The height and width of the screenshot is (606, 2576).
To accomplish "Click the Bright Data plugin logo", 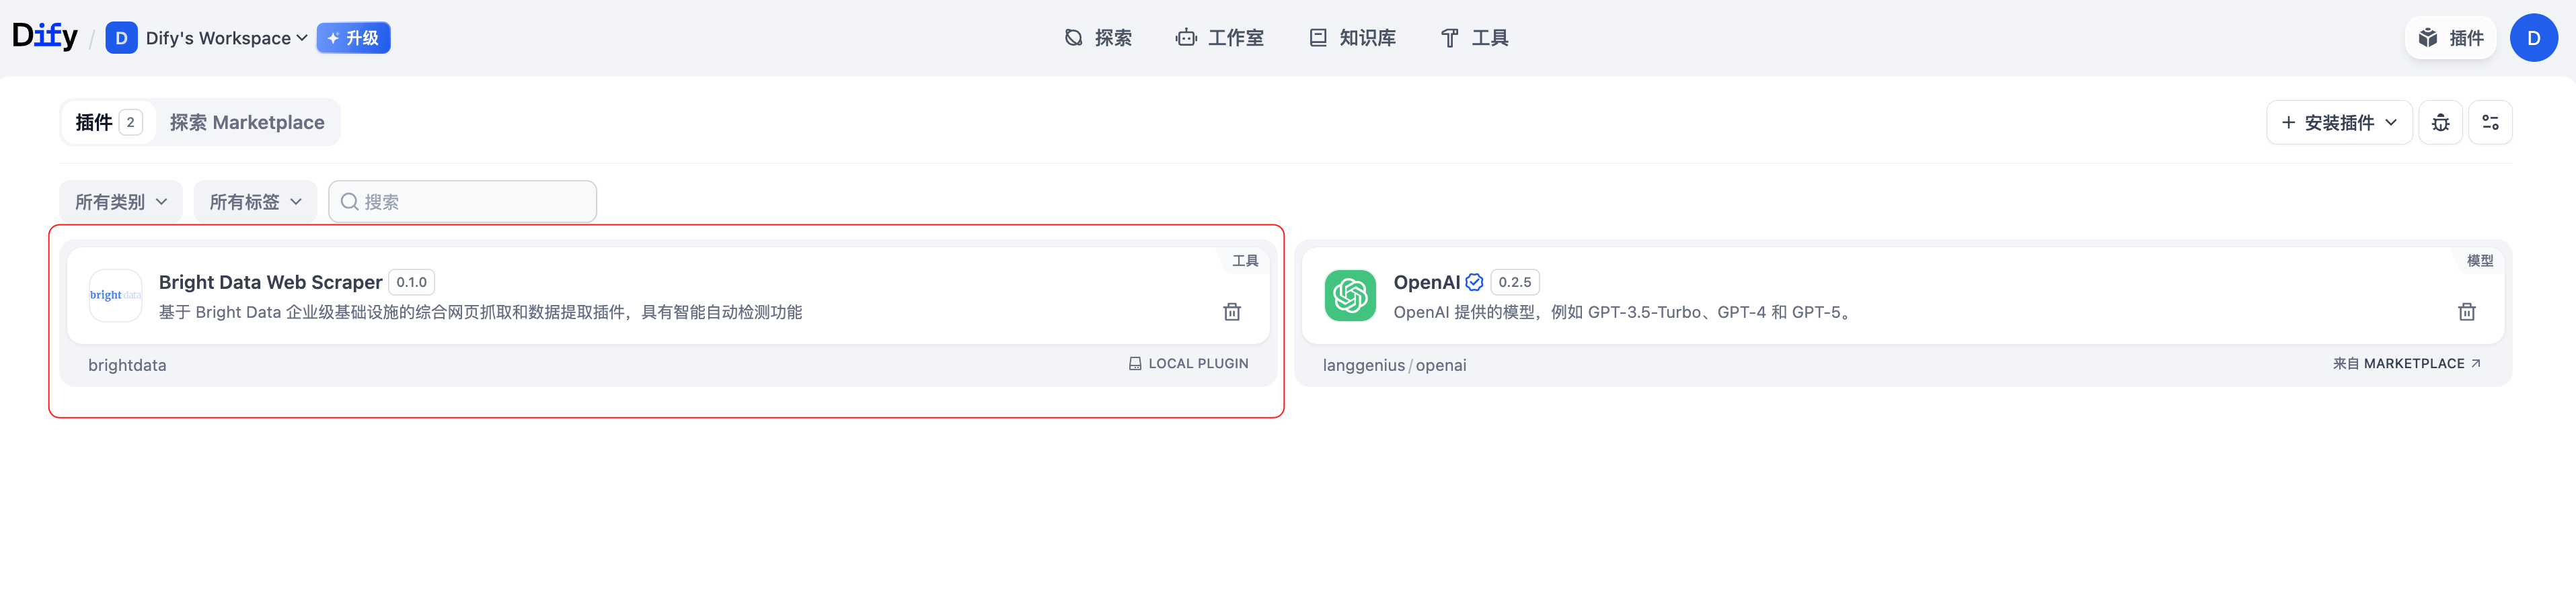I will click(115, 296).
